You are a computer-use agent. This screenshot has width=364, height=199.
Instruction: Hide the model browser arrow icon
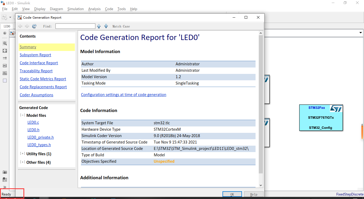[x=5, y=33]
